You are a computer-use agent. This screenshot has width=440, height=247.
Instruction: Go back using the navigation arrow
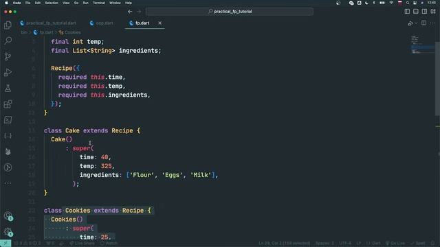[x=130, y=12]
